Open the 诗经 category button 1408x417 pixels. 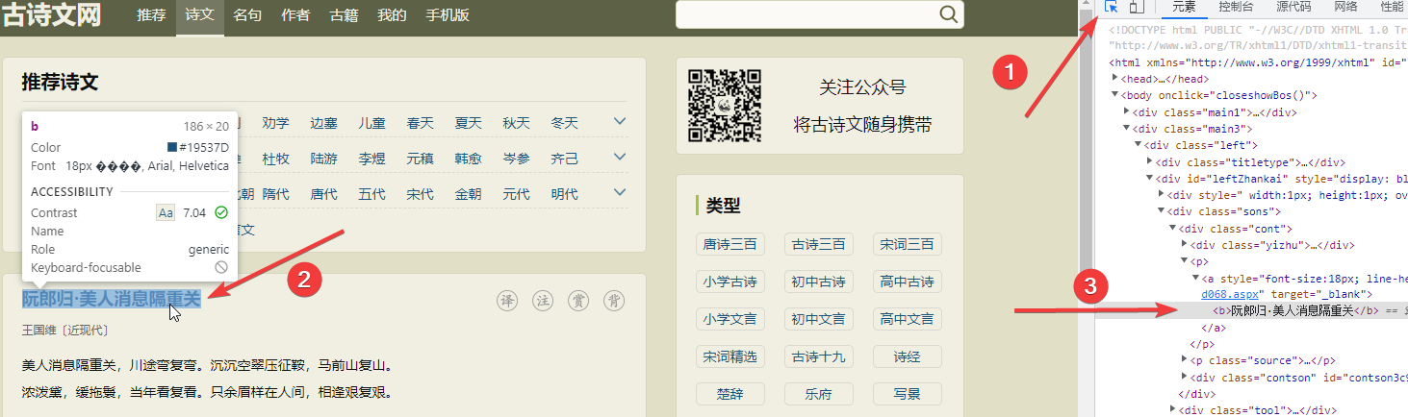(908, 356)
